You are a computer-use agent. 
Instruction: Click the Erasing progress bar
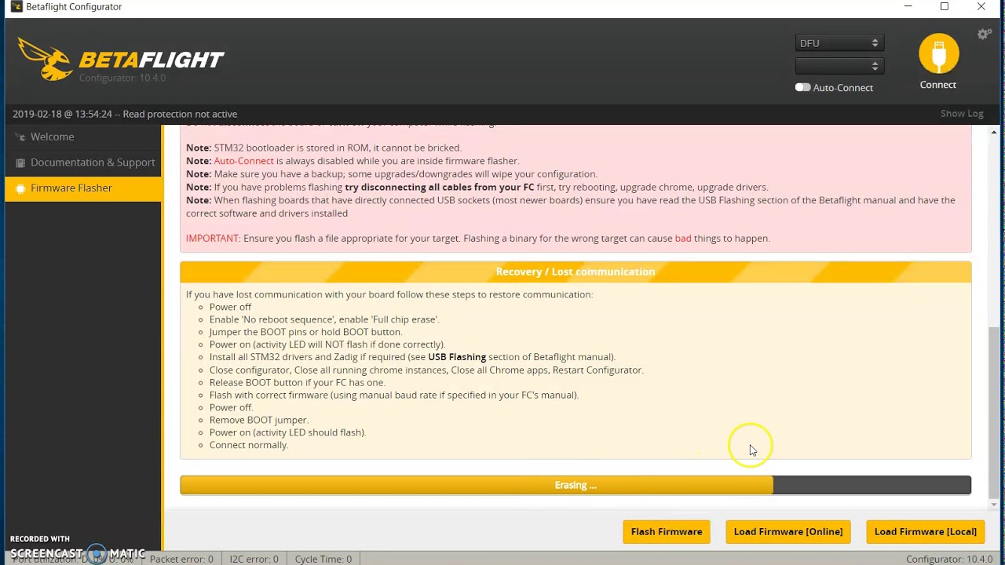[x=576, y=485]
